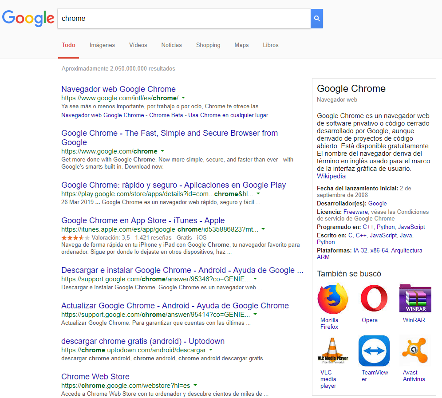The height and width of the screenshot is (398, 442).
Task: Focus the search box containing chrome
Action: 184,19
